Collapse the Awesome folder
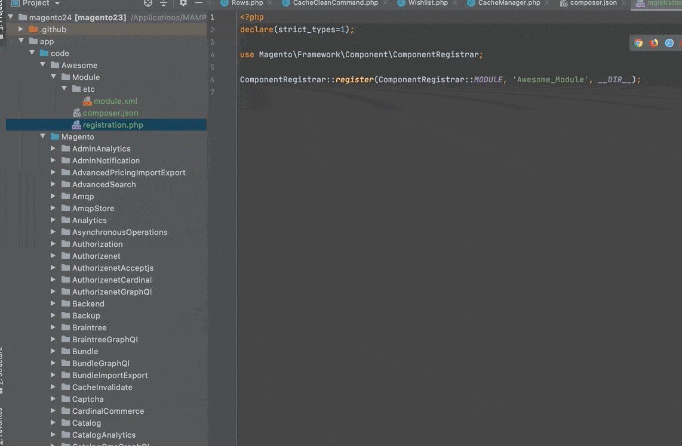The image size is (682, 446). 43,65
